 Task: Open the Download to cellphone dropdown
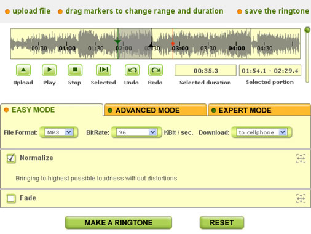[x=262, y=132]
